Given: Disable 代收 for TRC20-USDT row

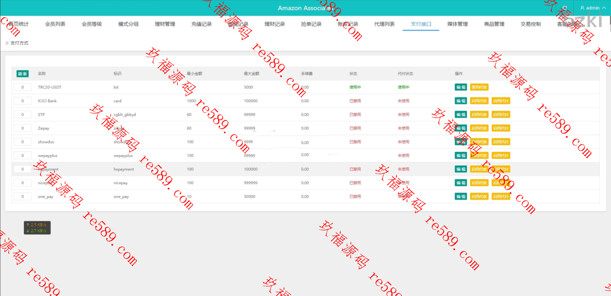Looking at the screenshot, I should click(479, 87).
